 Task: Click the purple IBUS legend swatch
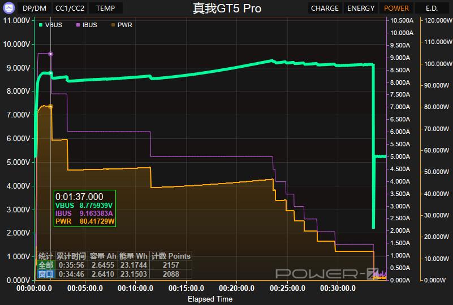pos(77,25)
